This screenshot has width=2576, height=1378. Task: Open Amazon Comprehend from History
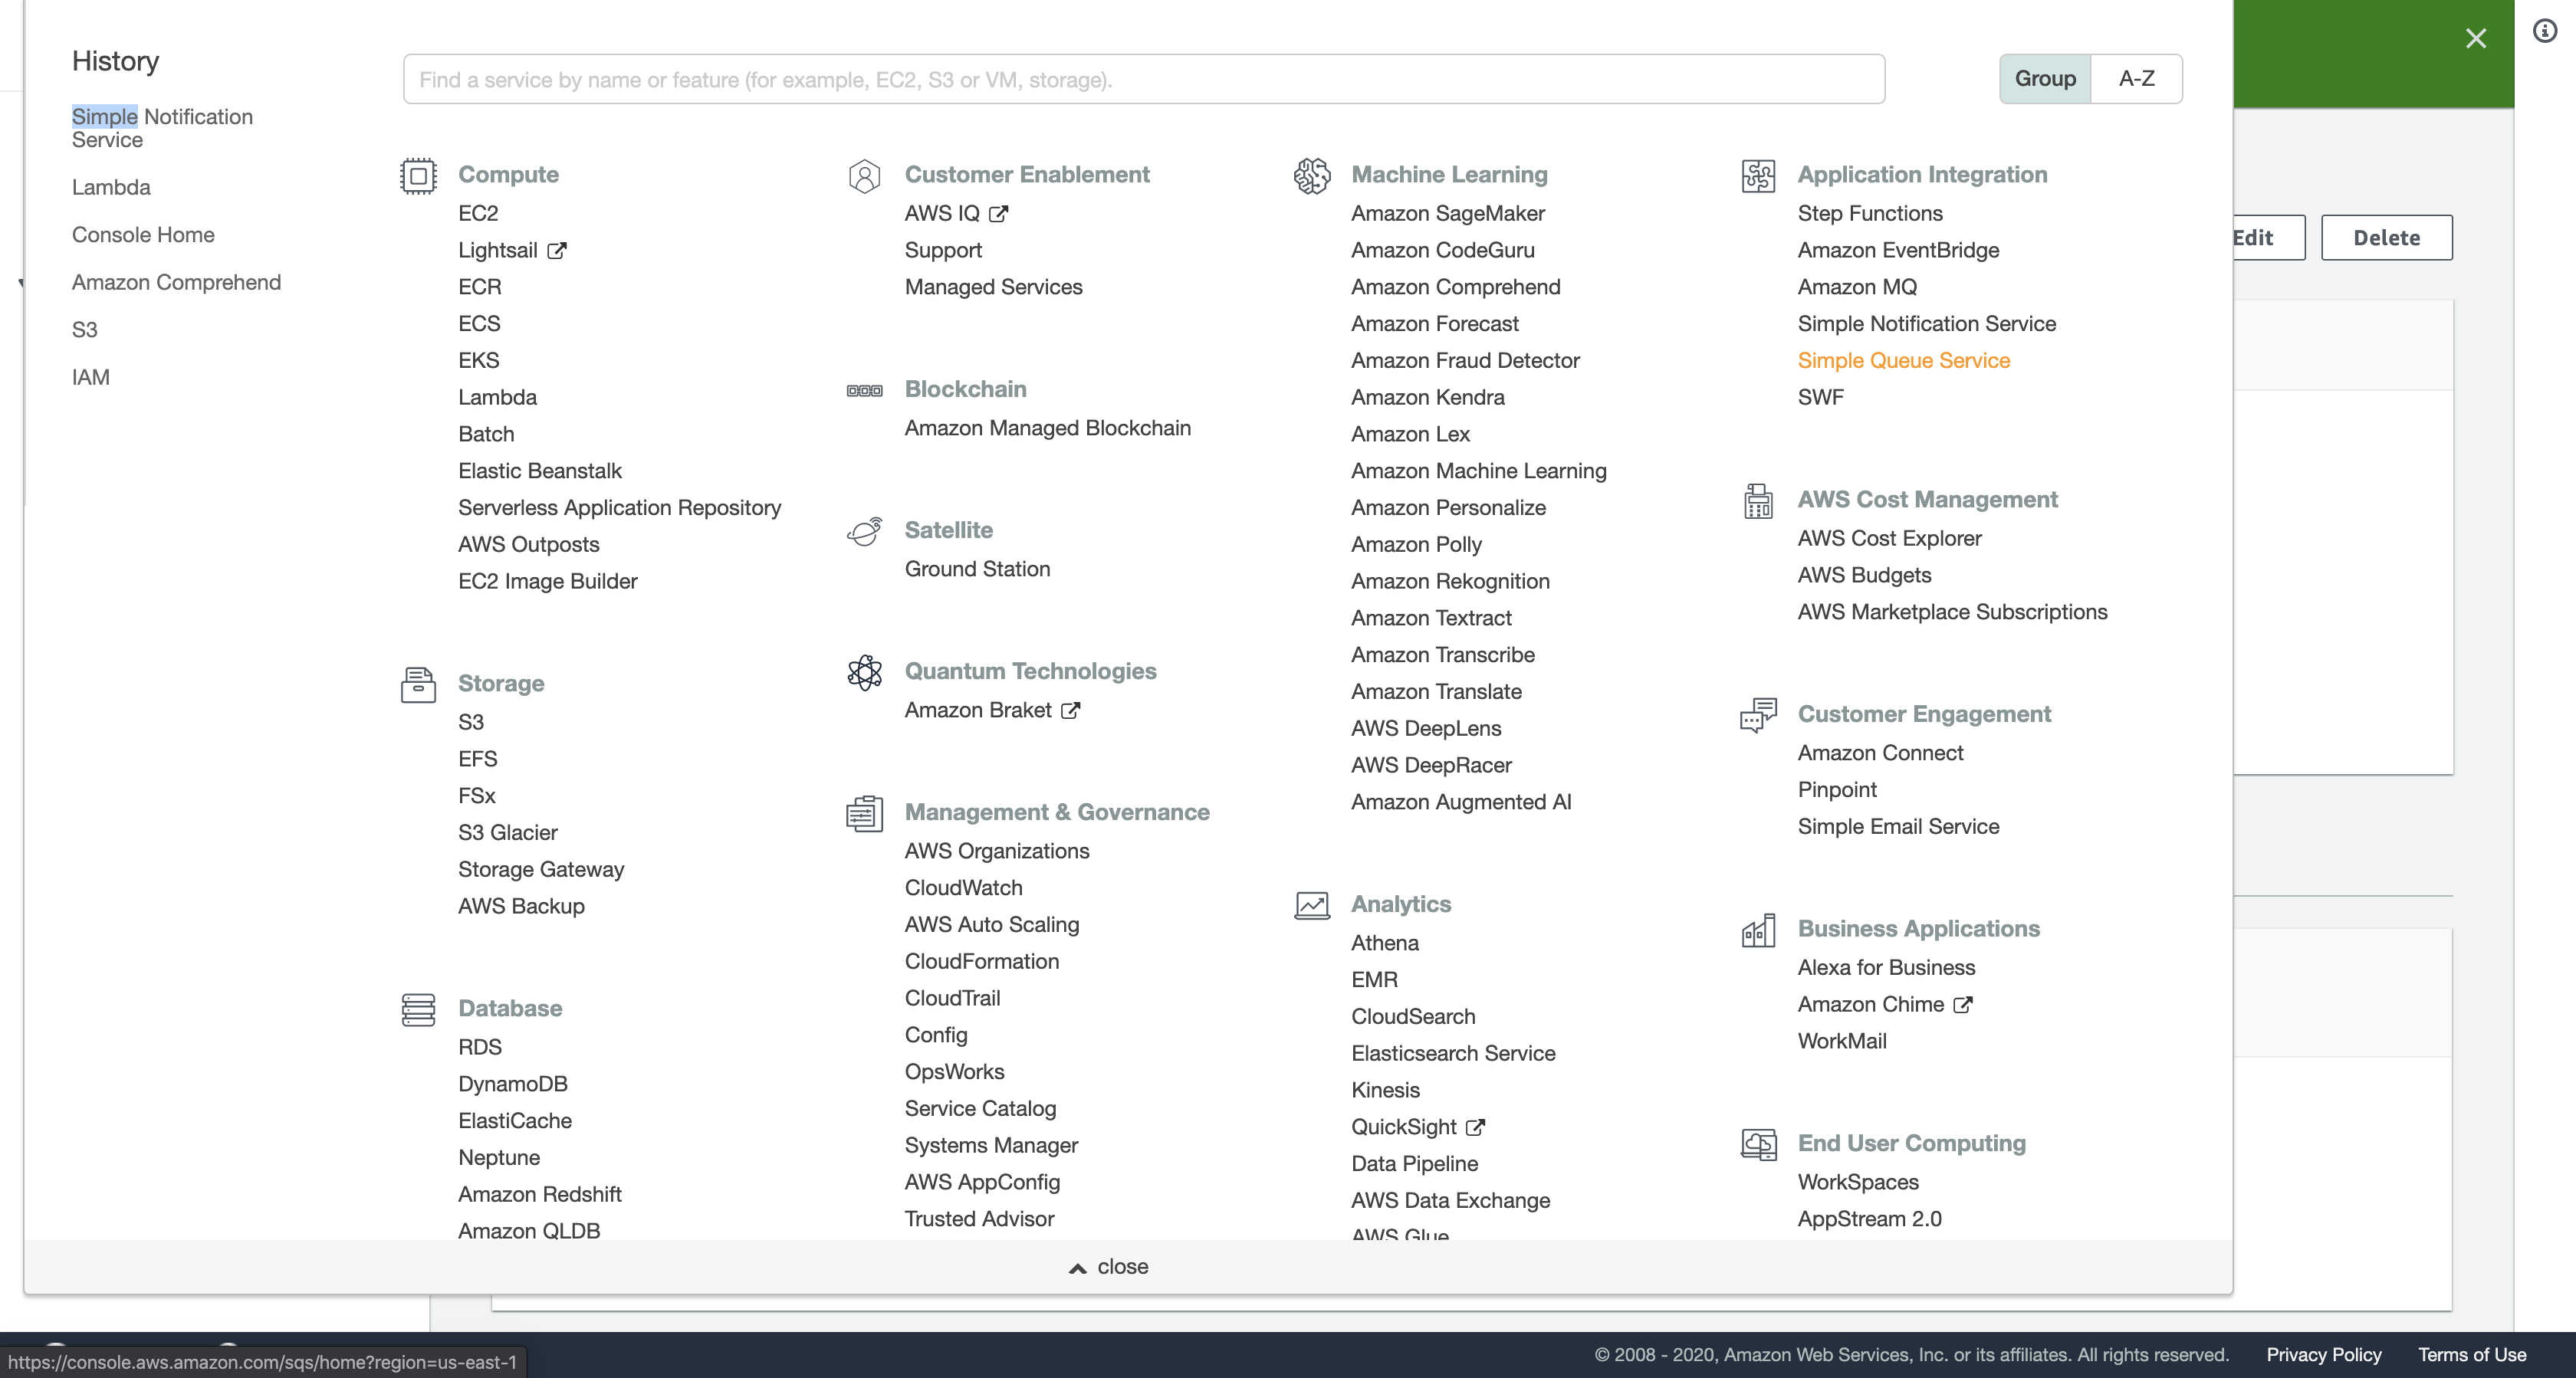pyautogui.click(x=176, y=283)
